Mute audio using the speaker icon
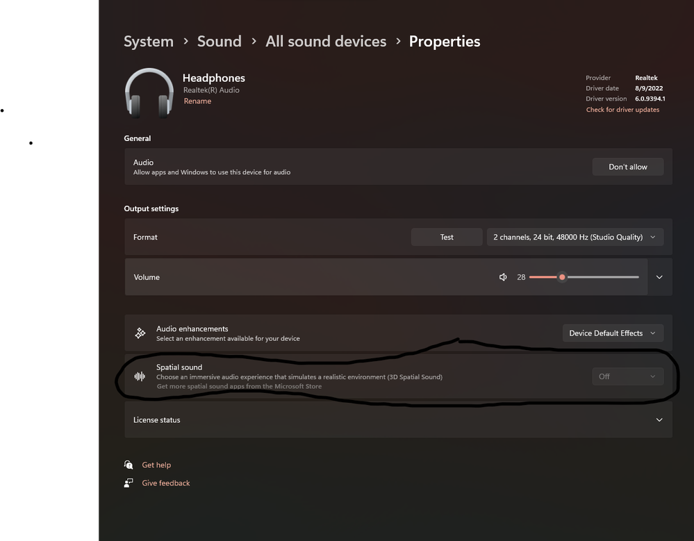This screenshot has height=541, width=694. click(502, 276)
